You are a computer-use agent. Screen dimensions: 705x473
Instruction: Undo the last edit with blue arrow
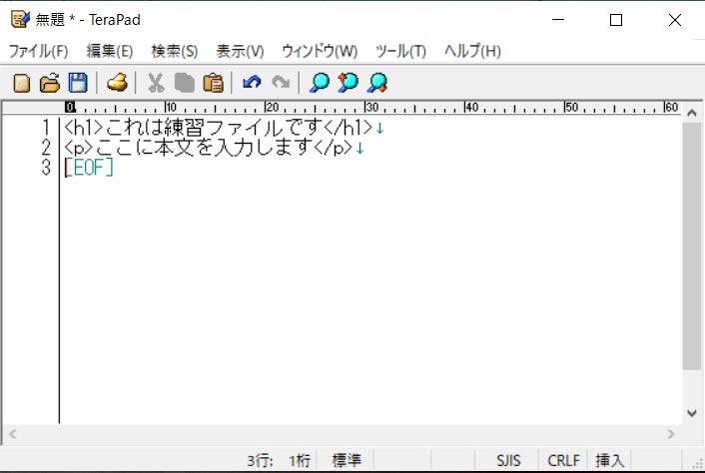252,83
